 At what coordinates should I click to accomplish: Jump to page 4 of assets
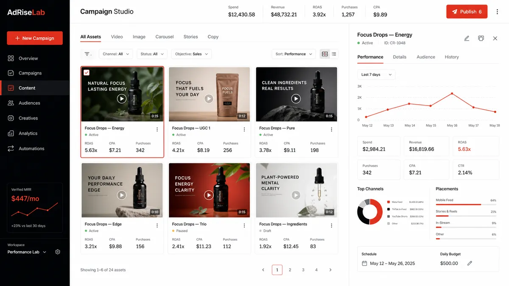pos(316,270)
